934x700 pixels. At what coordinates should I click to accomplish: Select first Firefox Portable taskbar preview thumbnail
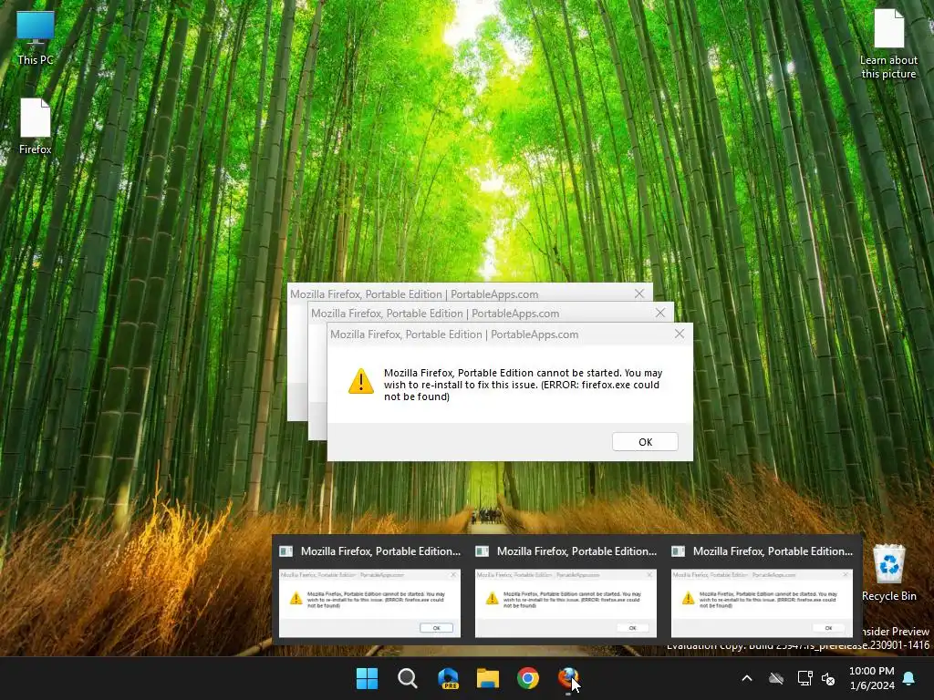tap(370, 603)
